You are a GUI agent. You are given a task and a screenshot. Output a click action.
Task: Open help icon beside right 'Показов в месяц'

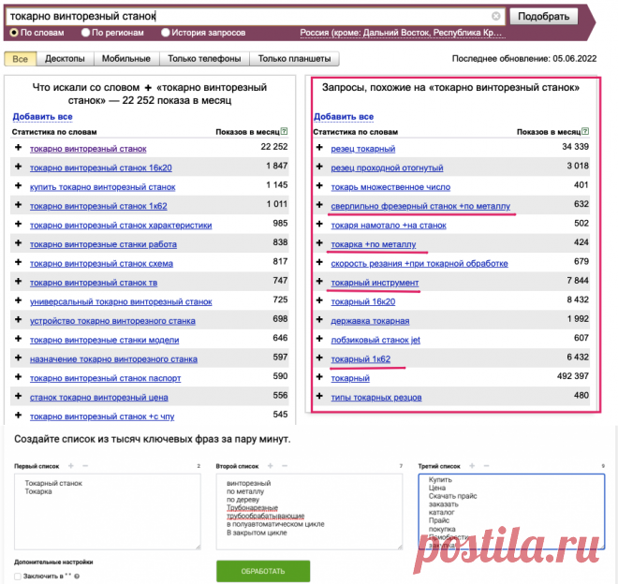tap(585, 131)
